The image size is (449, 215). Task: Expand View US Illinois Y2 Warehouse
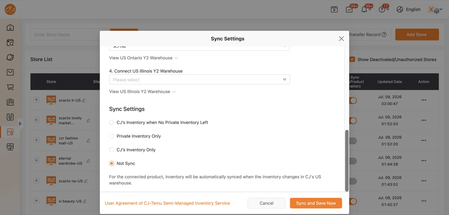click(143, 92)
